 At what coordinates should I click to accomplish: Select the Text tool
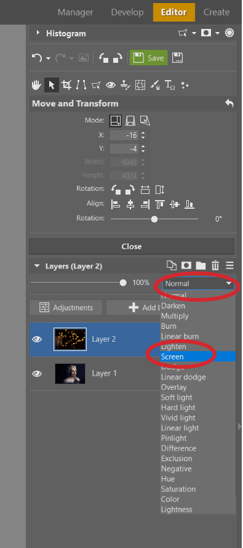[170, 85]
